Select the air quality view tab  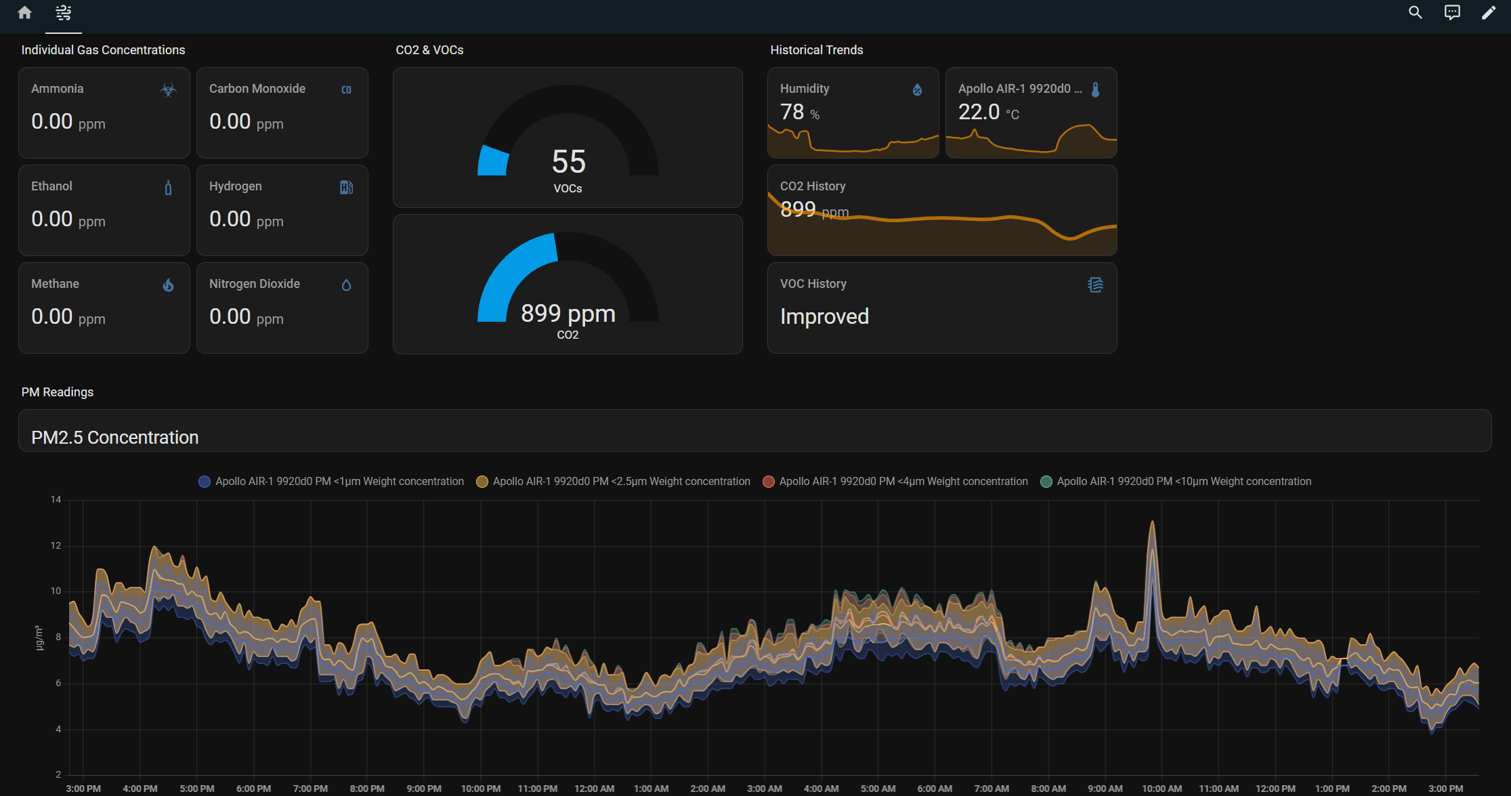pos(64,13)
